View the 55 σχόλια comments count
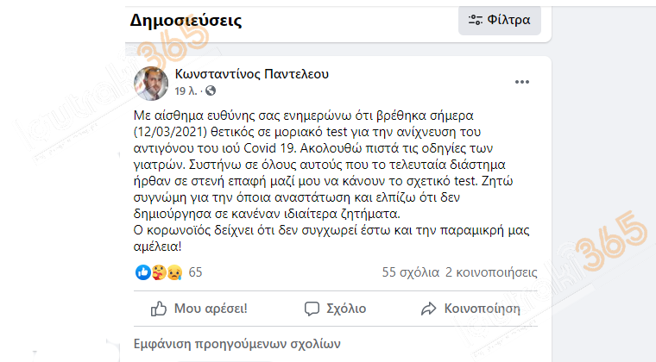Image resolution: width=656 pixels, height=362 pixels. click(410, 272)
